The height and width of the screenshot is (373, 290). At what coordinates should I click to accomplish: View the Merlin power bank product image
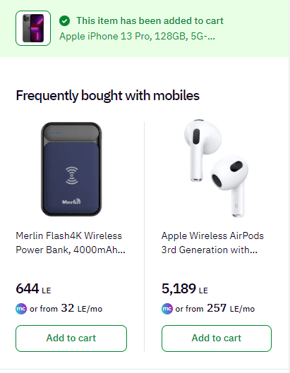coord(71,169)
